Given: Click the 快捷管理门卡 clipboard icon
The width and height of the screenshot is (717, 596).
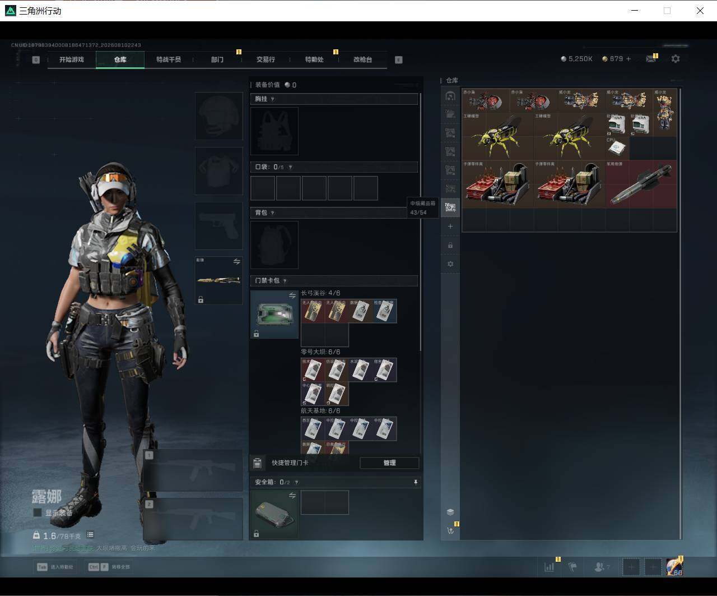Looking at the screenshot, I should click(257, 463).
